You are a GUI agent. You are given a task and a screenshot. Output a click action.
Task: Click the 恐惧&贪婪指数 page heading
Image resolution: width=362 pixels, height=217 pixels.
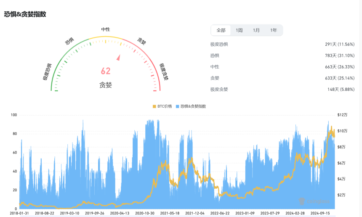pyautogui.click(x=25, y=14)
